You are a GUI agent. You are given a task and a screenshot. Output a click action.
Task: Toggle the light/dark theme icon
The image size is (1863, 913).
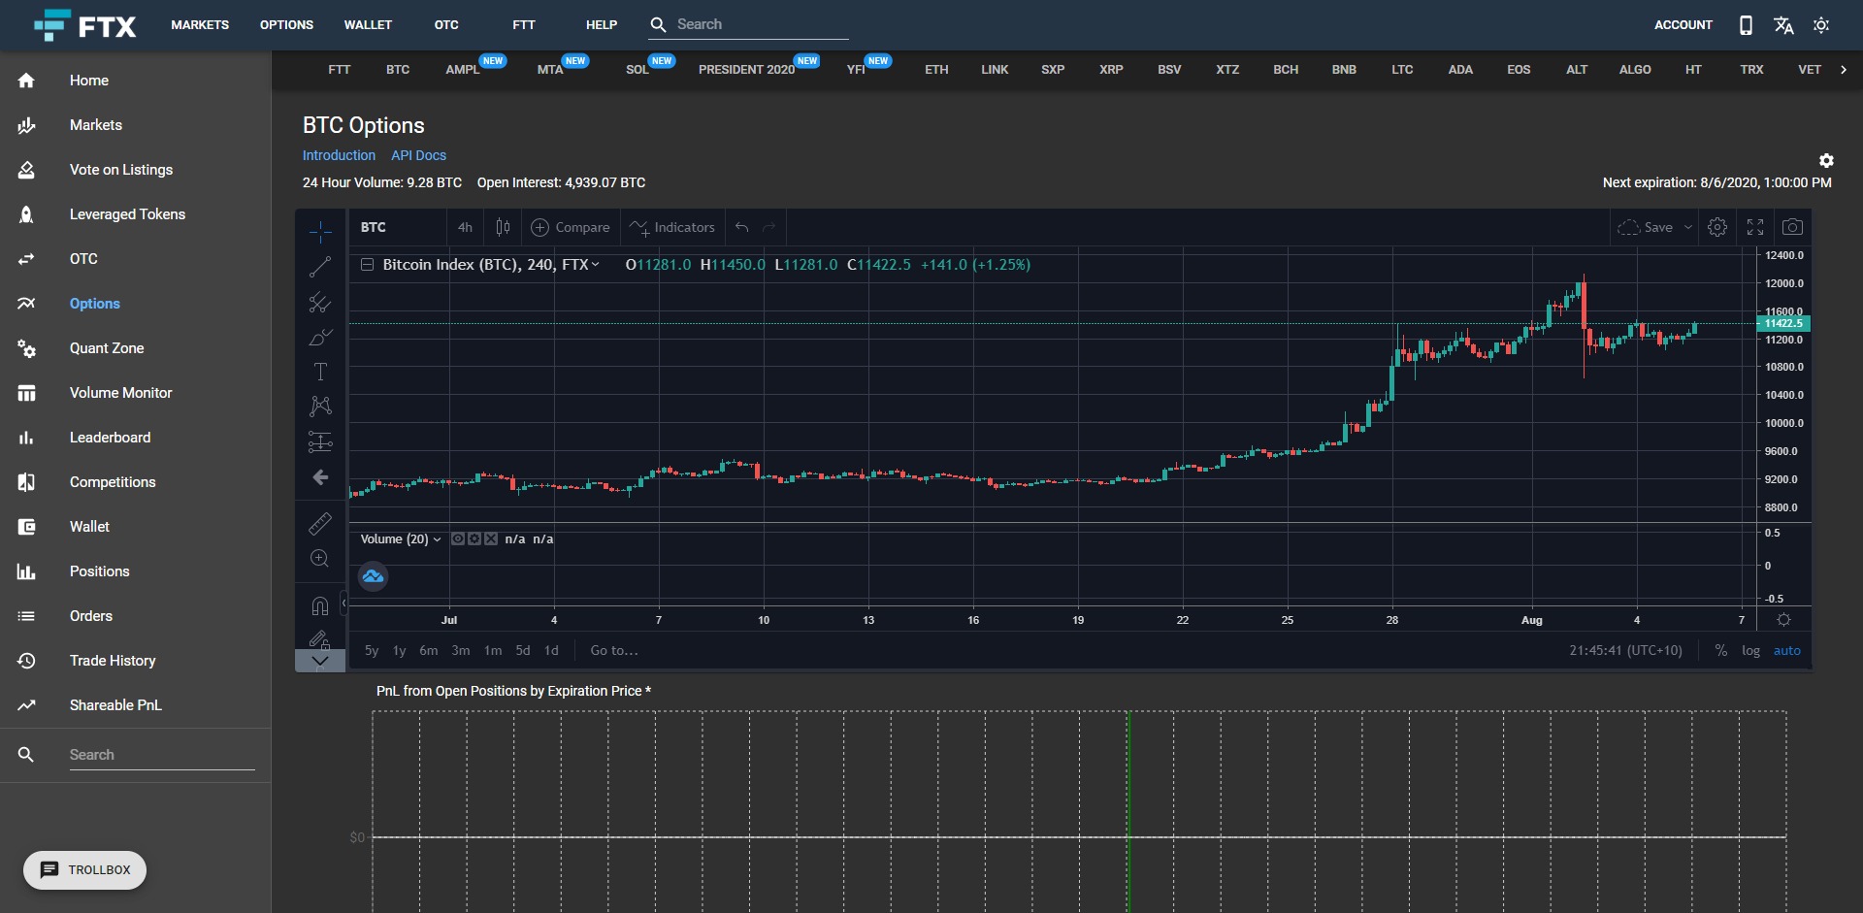[x=1821, y=25]
